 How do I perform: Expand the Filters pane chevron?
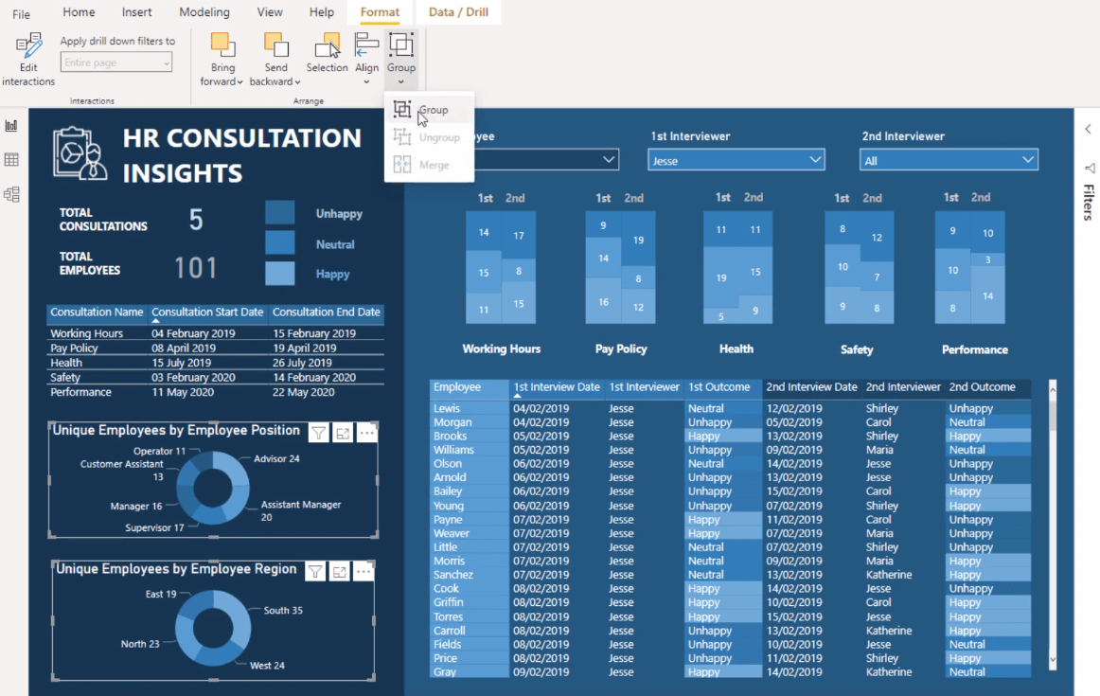[1088, 129]
